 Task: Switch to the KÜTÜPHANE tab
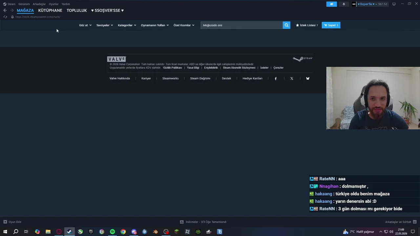(50, 10)
